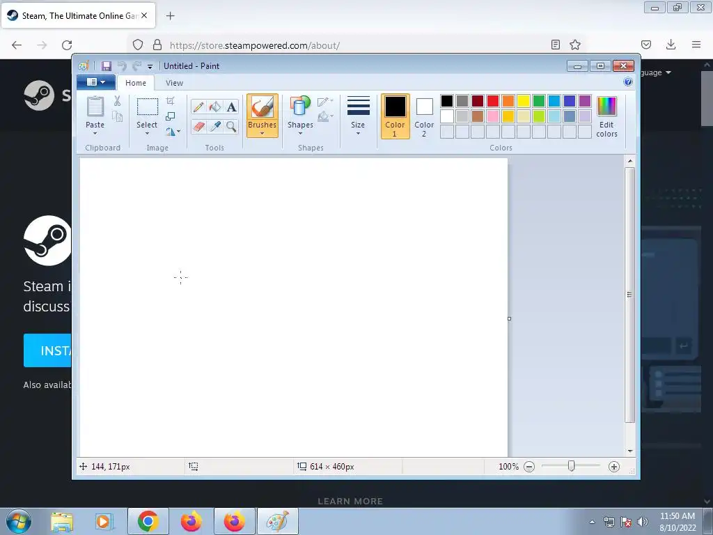
Task: Click the Cut scissors icon
Action: 117,101
